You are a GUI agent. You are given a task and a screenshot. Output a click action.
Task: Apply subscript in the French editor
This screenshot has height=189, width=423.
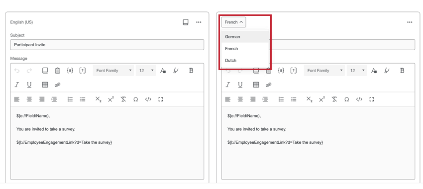point(309,99)
